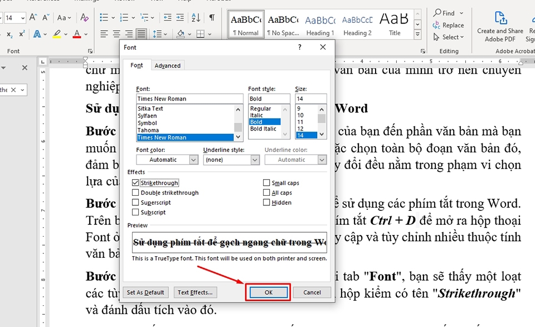The height and width of the screenshot is (327, 535).
Task: Enable the Hidden checkbox
Action: 266,202
